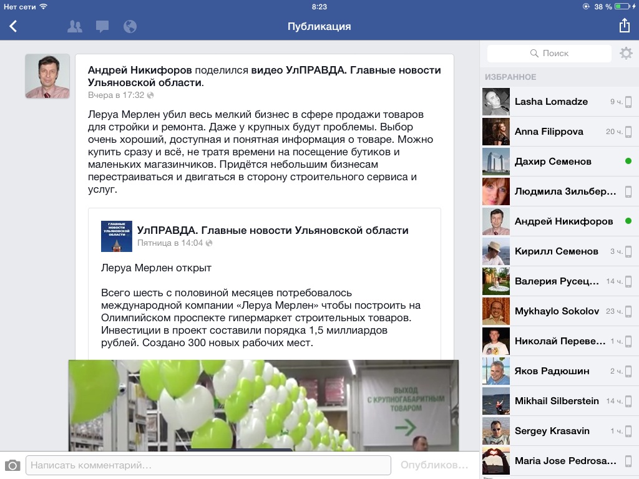Screen dimensions: 639x479
Task: Tap the share icon in top bar
Action: point(624,26)
